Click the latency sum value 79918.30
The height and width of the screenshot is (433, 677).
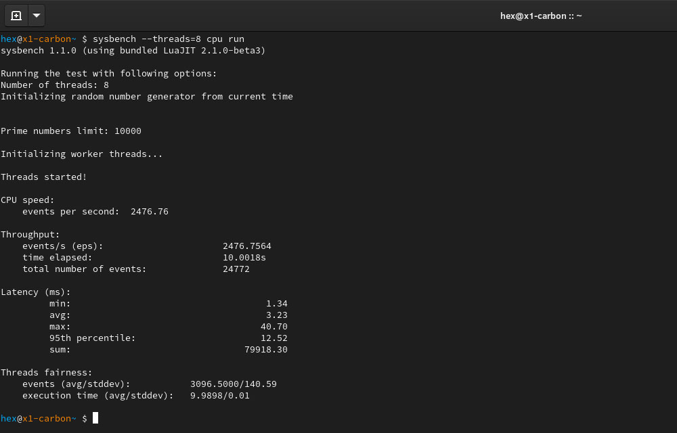(x=265, y=350)
